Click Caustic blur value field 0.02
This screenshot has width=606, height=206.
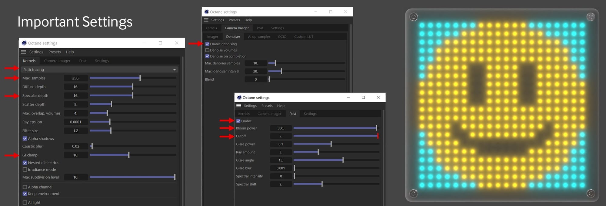coord(76,146)
